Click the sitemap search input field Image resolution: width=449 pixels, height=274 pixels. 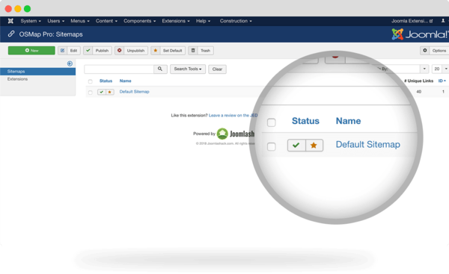click(x=119, y=69)
